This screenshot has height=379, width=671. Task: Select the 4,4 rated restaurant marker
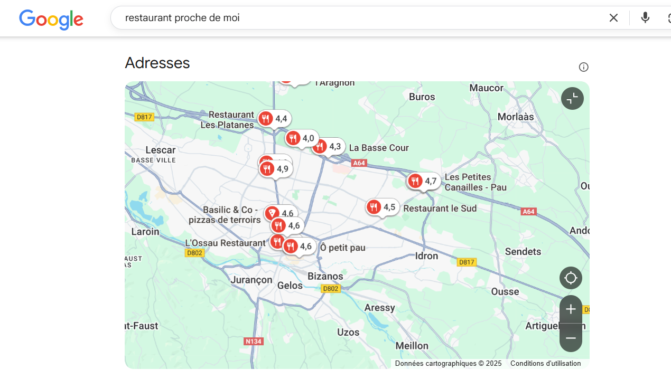266,118
